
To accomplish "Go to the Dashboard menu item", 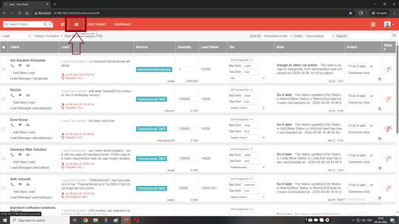I will point(122,24).
